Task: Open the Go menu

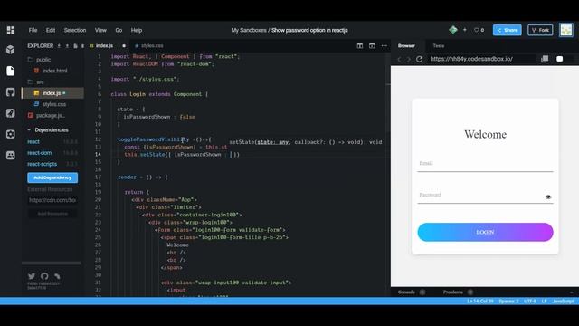Action: 119,30
